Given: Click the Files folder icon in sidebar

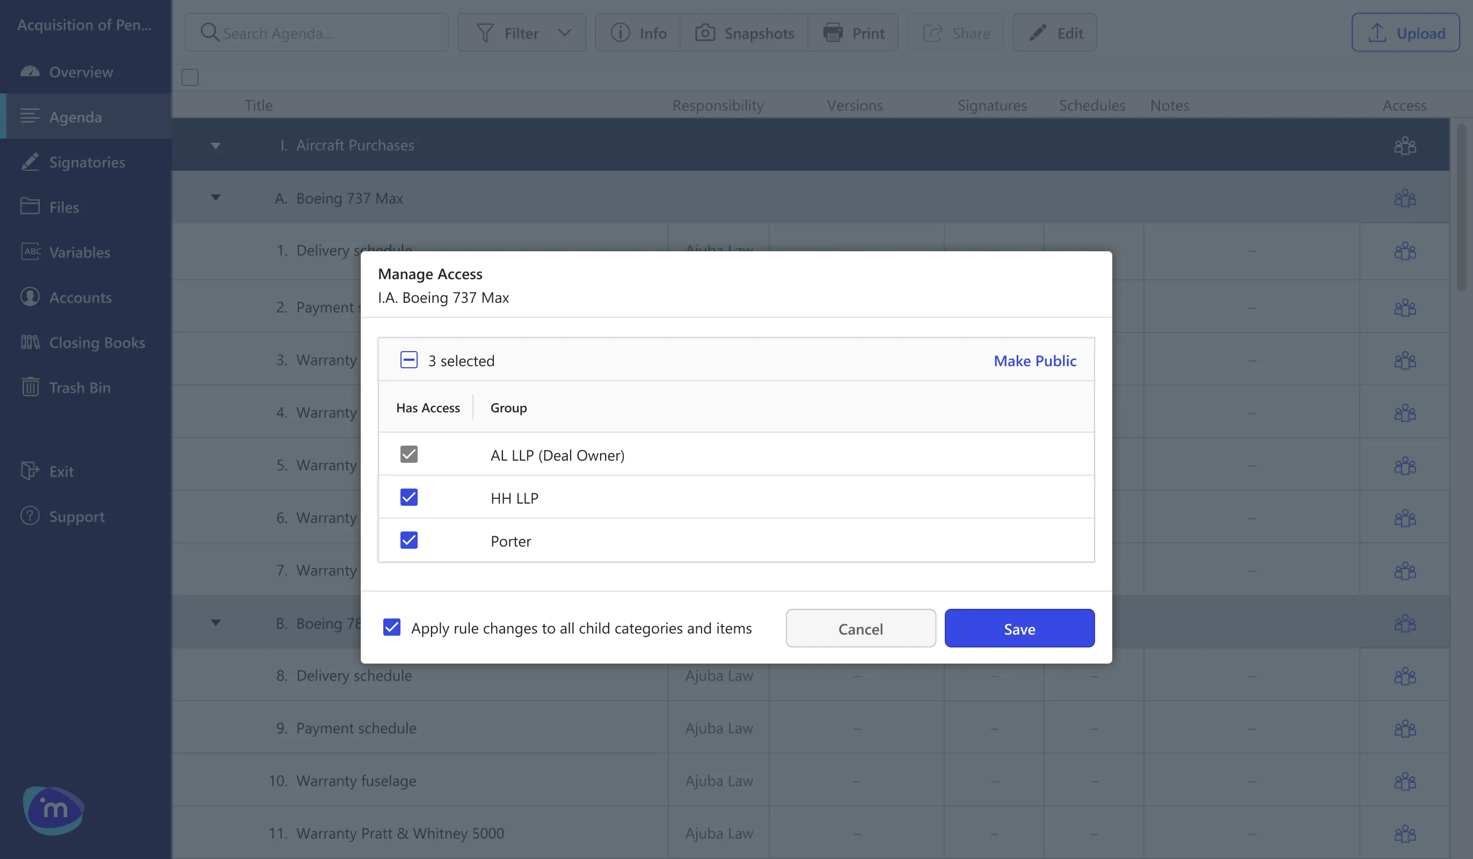Looking at the screenshot, I should pyautogui.click(x=30, y=206).
